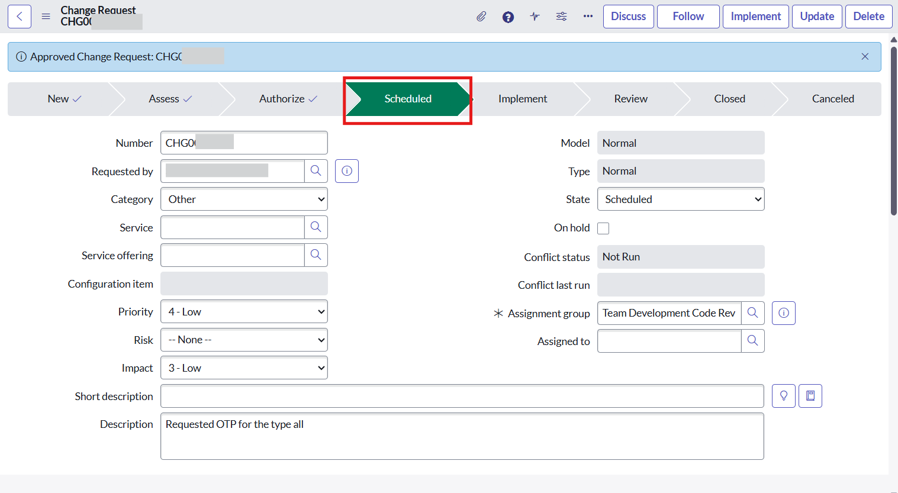This screenshot has height=493, width=898.
Task: Open the State dropdown
Action: point(681,199)
